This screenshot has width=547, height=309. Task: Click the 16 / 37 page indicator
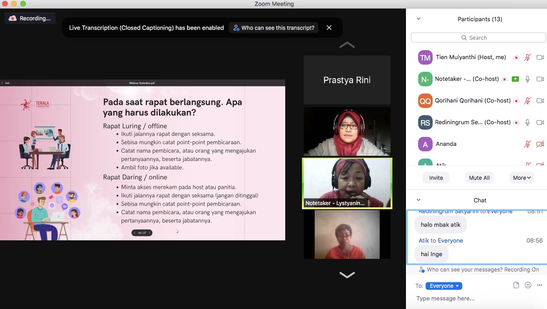tap(142, 233)
